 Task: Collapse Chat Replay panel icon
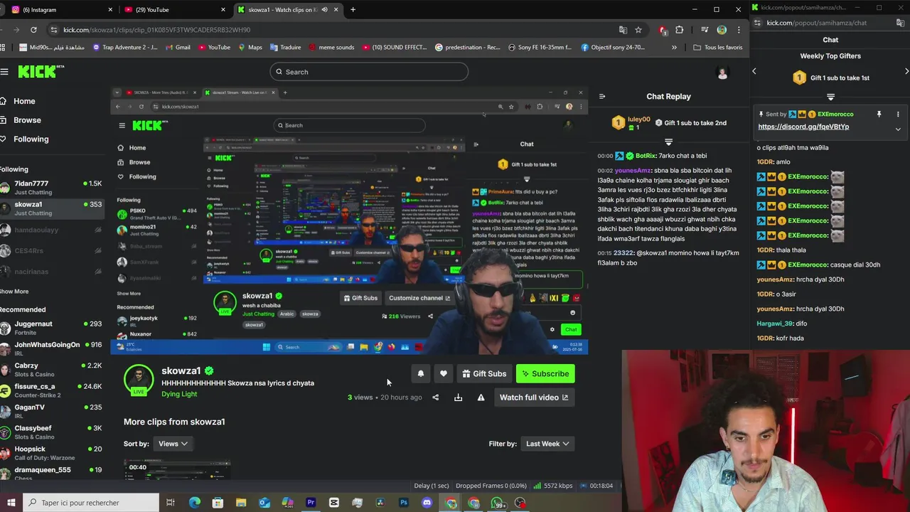[x=602, y=96]
